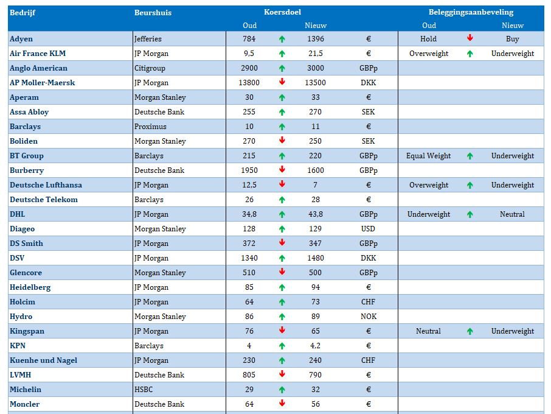Click the green up arrow in the Barclays company row
Screen dimensions: 551x414
[282, 127]
